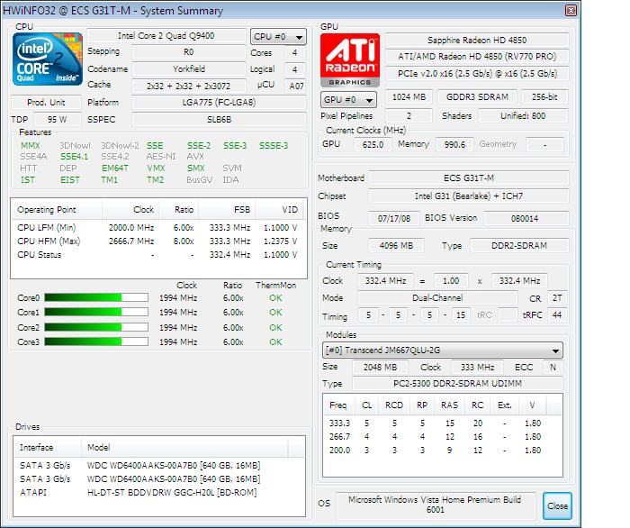
Task: Expand the Transcend JM667QLU-2G modules dropdown
Action: 443,350
